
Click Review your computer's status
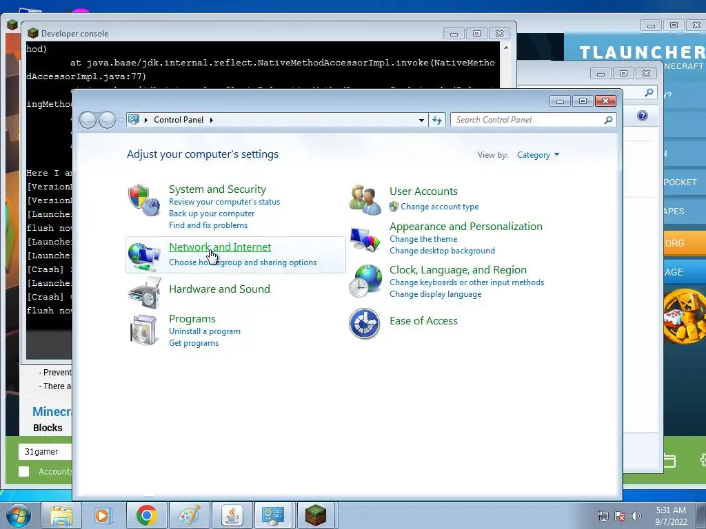pyautogui.click(x=224, y=202)
